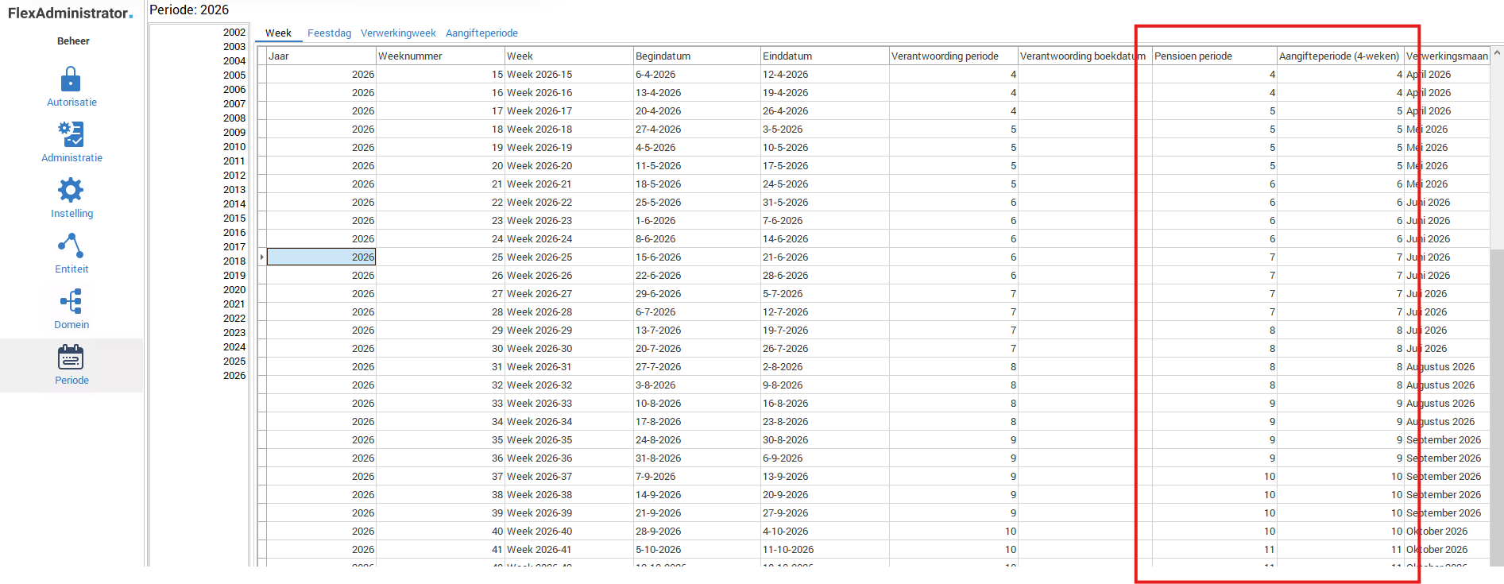The width and height of the screenshot is (1504, 584).
Task: Click the Begindatum cell 6-4-2026
Action: click(697, 74)
